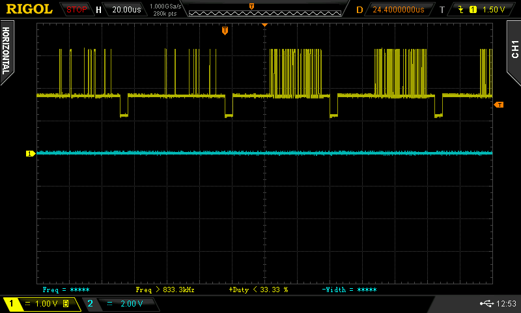Click the channel 1 bandwidth limit B icon

pos(66,303)
